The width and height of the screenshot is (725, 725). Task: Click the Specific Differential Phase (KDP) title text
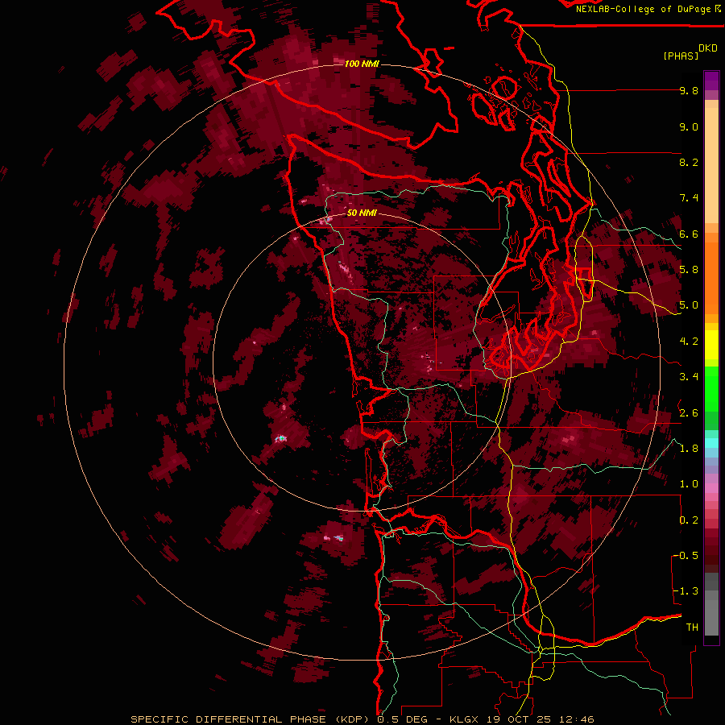click(x=251, y=719)
